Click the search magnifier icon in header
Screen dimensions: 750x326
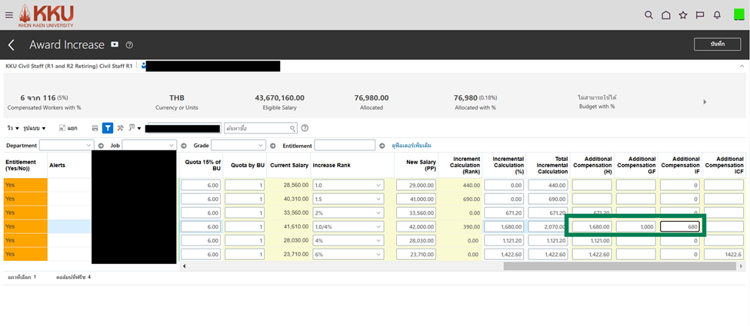(x=648, y=15)
